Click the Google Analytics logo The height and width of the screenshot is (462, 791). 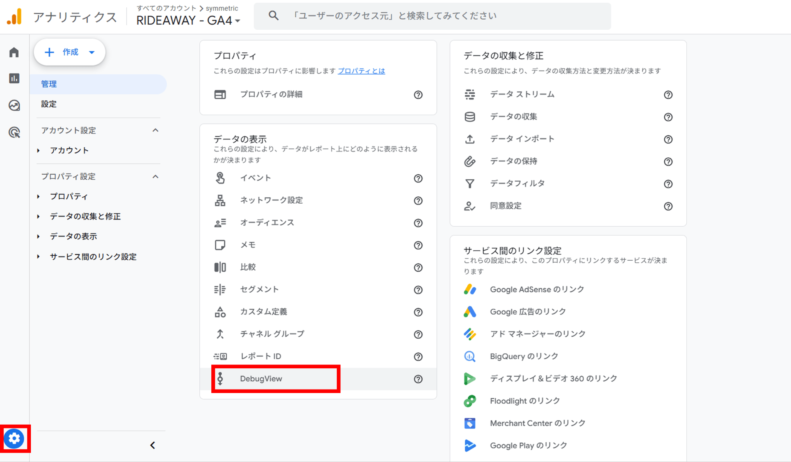(14, 17)
